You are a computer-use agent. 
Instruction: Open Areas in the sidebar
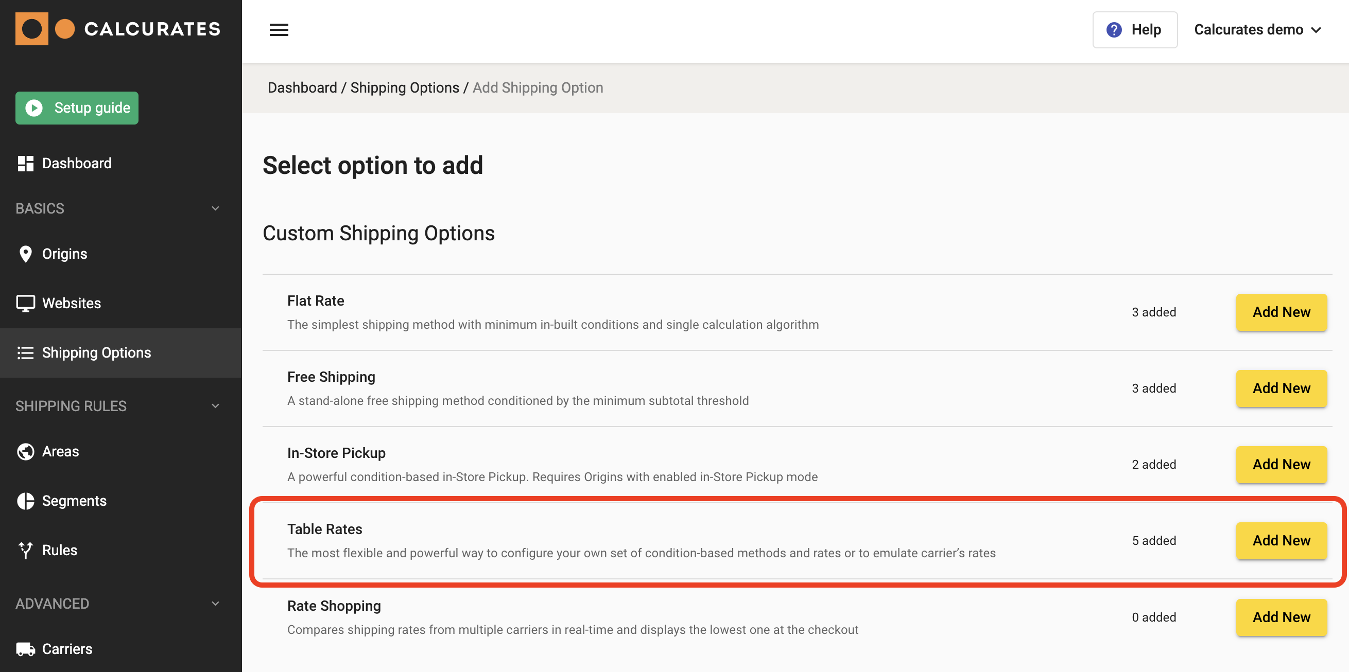click(121, 451)
